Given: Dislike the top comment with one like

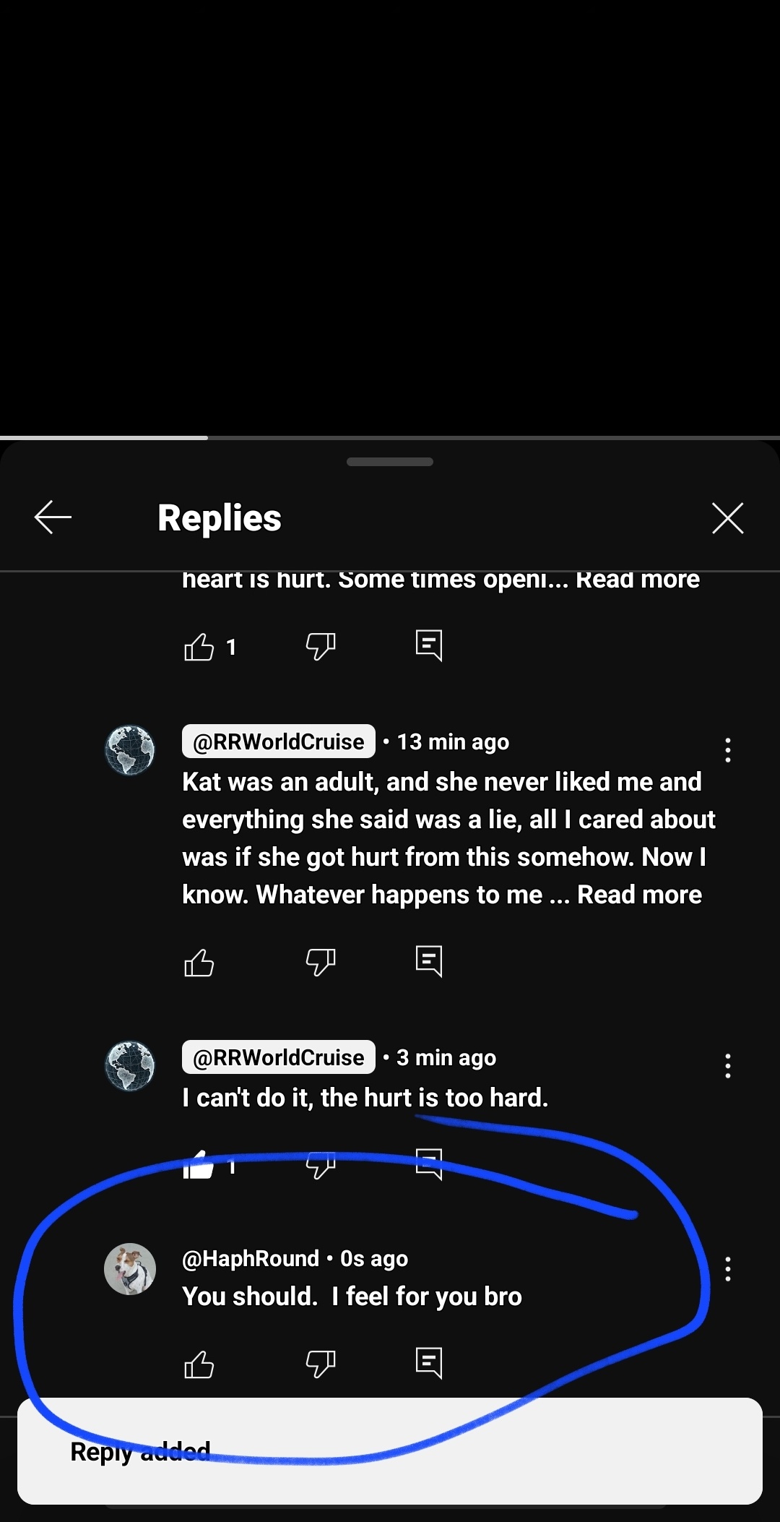Looking at the screenshot, I should point(321,646).
